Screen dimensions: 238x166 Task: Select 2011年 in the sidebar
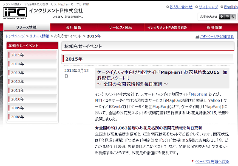[x=32, y=90]
